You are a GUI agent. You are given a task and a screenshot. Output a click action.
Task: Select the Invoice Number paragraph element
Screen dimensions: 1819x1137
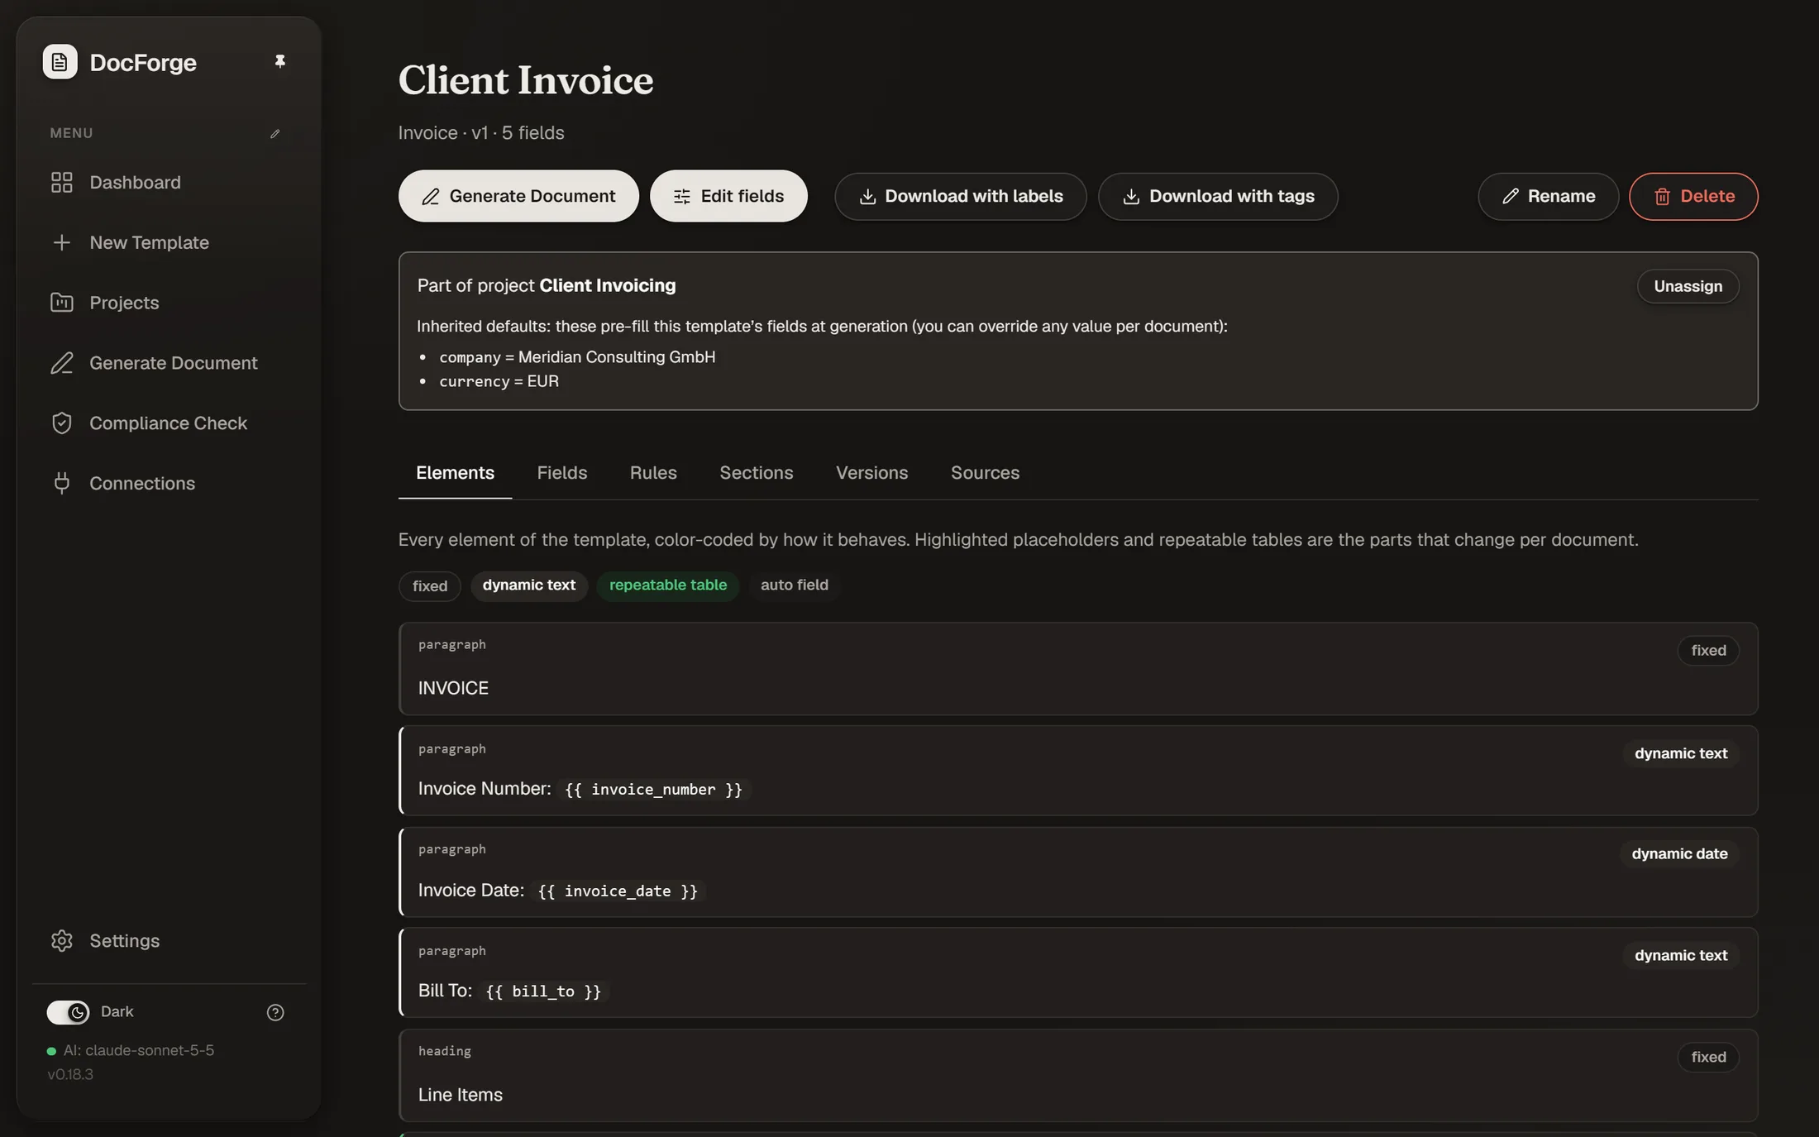(x=1078, y=771)
